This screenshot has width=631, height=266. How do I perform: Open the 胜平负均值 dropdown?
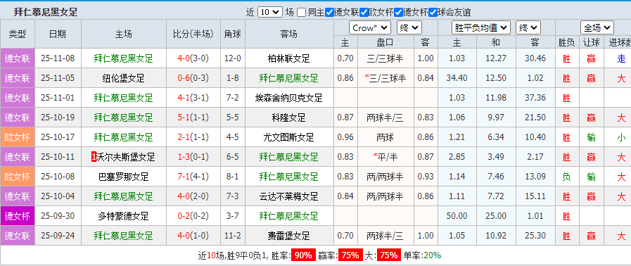(481, 27)
